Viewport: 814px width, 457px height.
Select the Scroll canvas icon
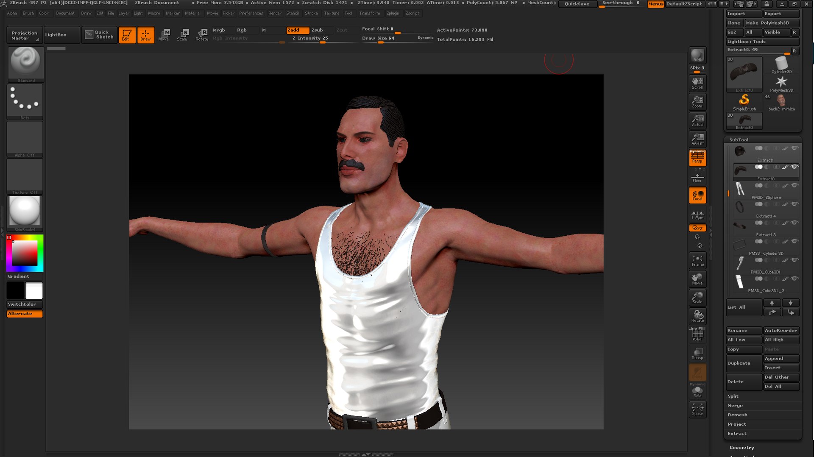click(697, 83)
